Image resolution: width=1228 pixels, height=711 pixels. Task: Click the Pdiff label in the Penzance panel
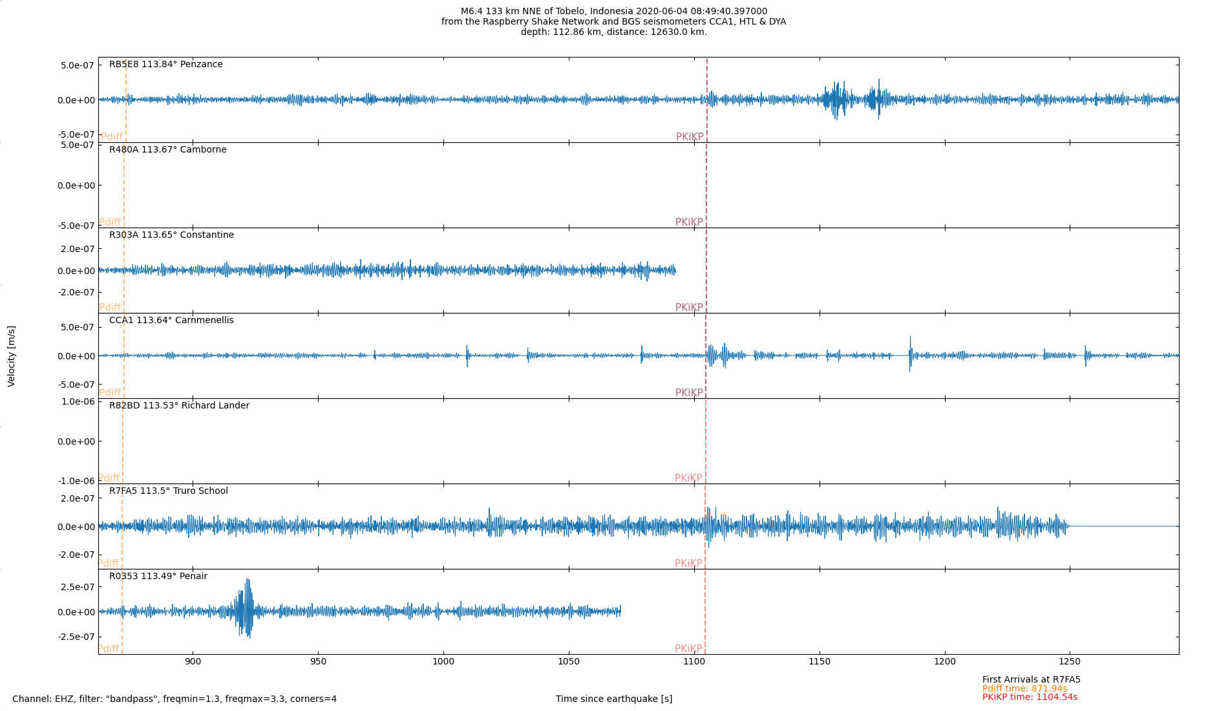tap(112, 137)
